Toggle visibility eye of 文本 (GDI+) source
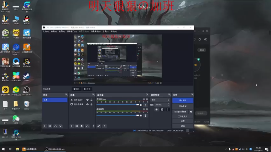Screen dimensions: 271x152 pos(87,100)
